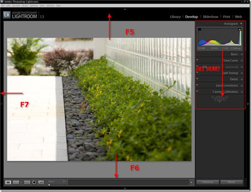Select the Loupe view icon
The height and width of the screenshot is (192, 251).
click(x=8, y=182)
